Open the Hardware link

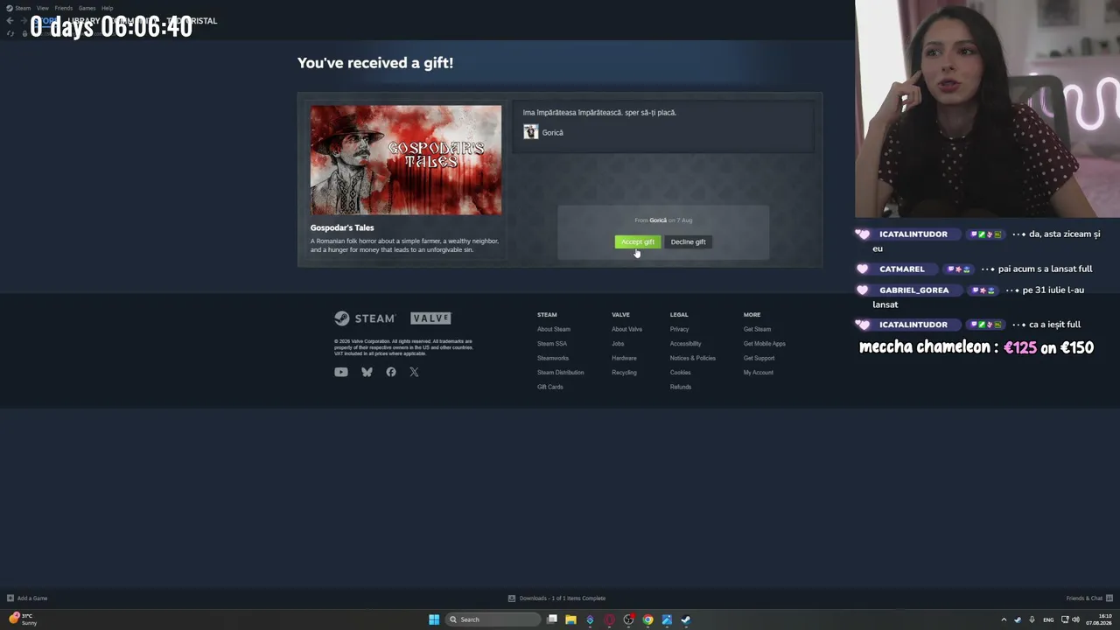coord(624,358)
